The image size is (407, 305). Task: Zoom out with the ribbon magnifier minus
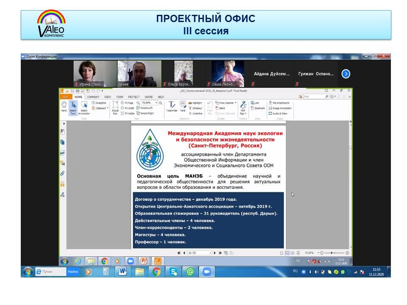click(x=138, y=103)
